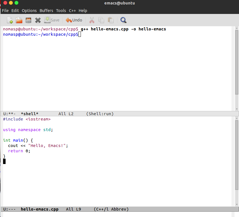Copy selection with the copy icon
Viewport: 239px width, 217px height.
pos(101,20)
